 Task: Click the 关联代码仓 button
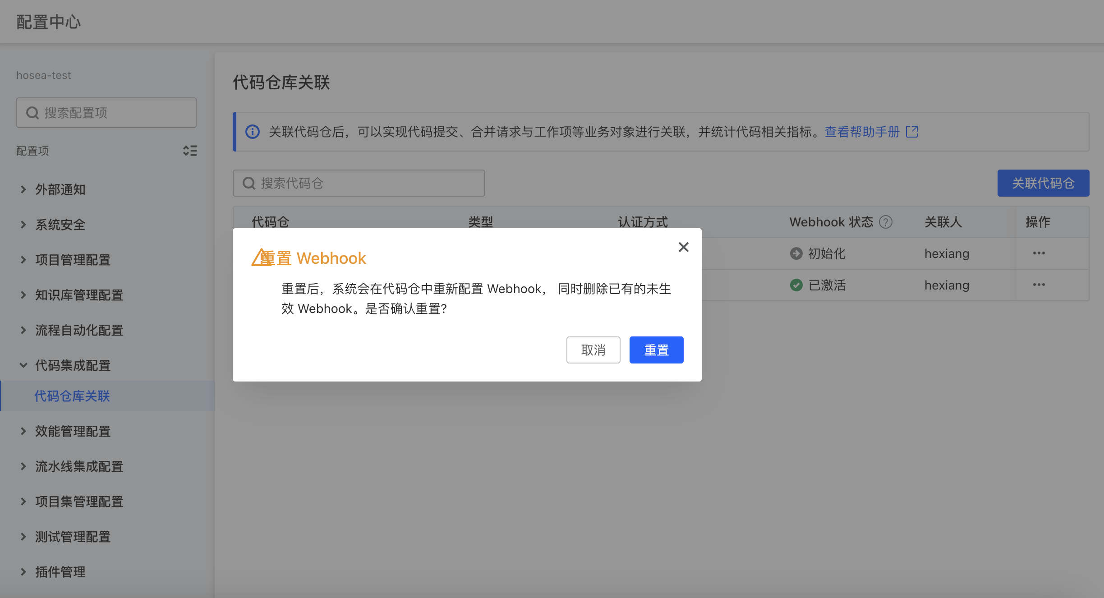pos(1043,183)
